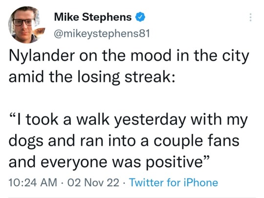Click the display name Mike Stephens
Image resolution: width=264 pixels, height=198 pixels.
click(x=93, y=17)
